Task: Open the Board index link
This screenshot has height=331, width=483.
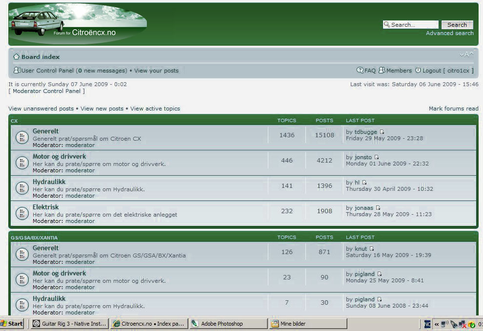Action: (40, 57)
